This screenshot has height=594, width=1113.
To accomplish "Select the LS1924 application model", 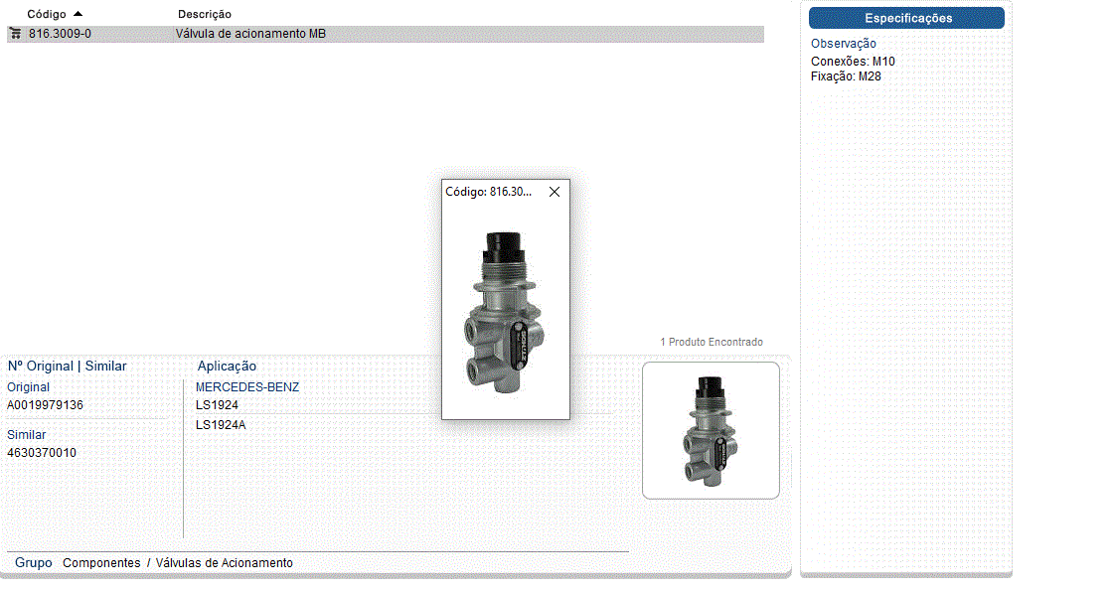I will [x=217, y=405].
